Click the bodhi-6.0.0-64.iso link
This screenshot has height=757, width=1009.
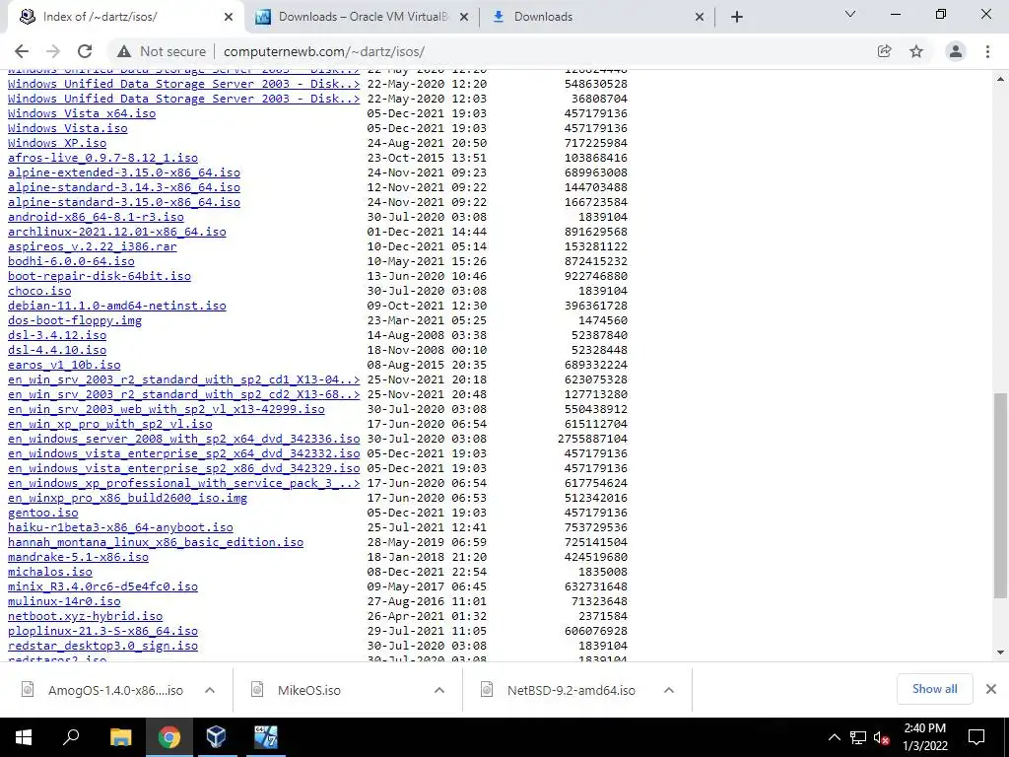71,261
